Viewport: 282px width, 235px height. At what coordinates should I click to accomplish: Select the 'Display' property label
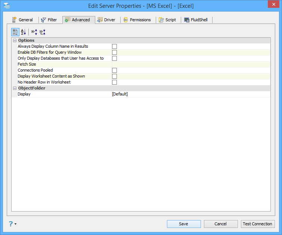(x=24, y=94)
